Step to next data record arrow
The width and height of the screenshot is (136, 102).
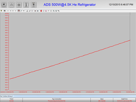[x=13, y=11]
